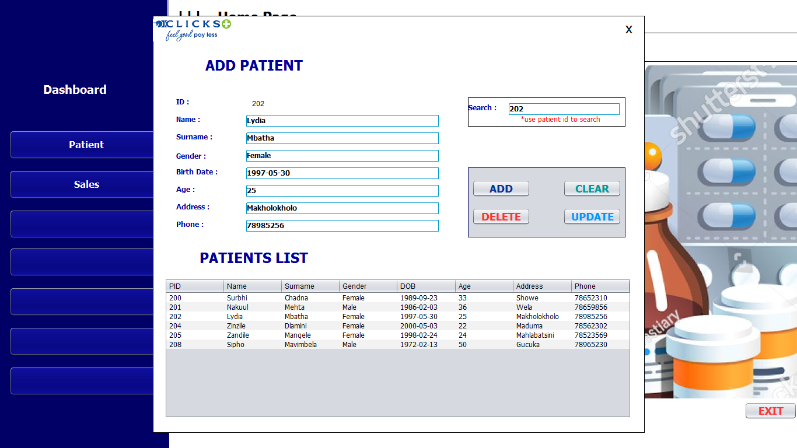Open the Patient section in sidebar
Screen dimensions: 797x448
click(x=86, y=145)
